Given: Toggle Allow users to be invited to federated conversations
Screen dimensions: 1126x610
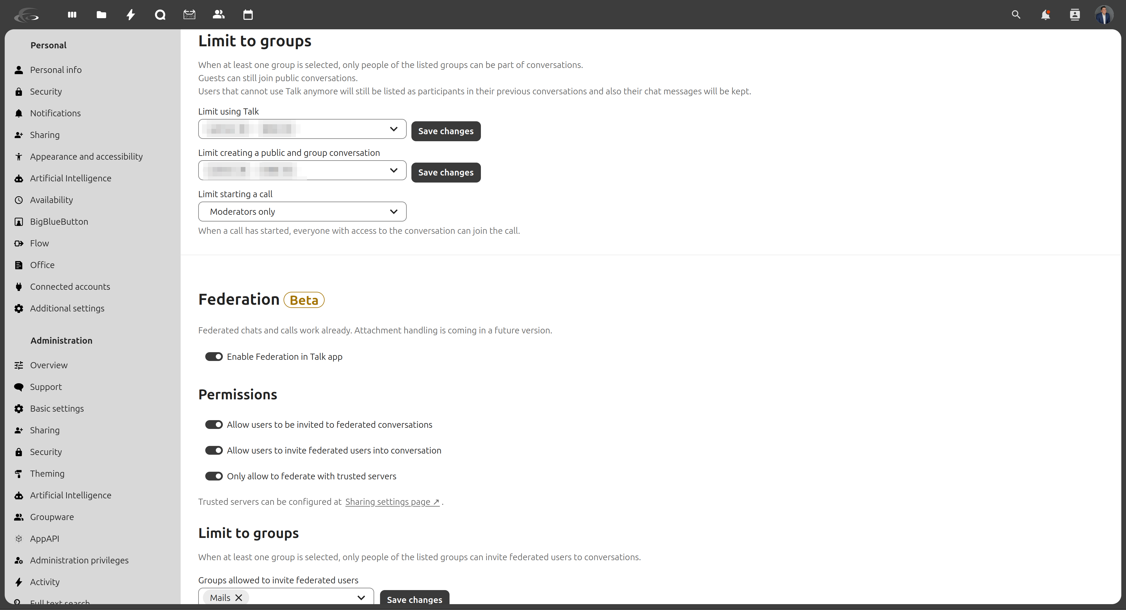Looking at the screenshot, I should [x=214, y=425].
